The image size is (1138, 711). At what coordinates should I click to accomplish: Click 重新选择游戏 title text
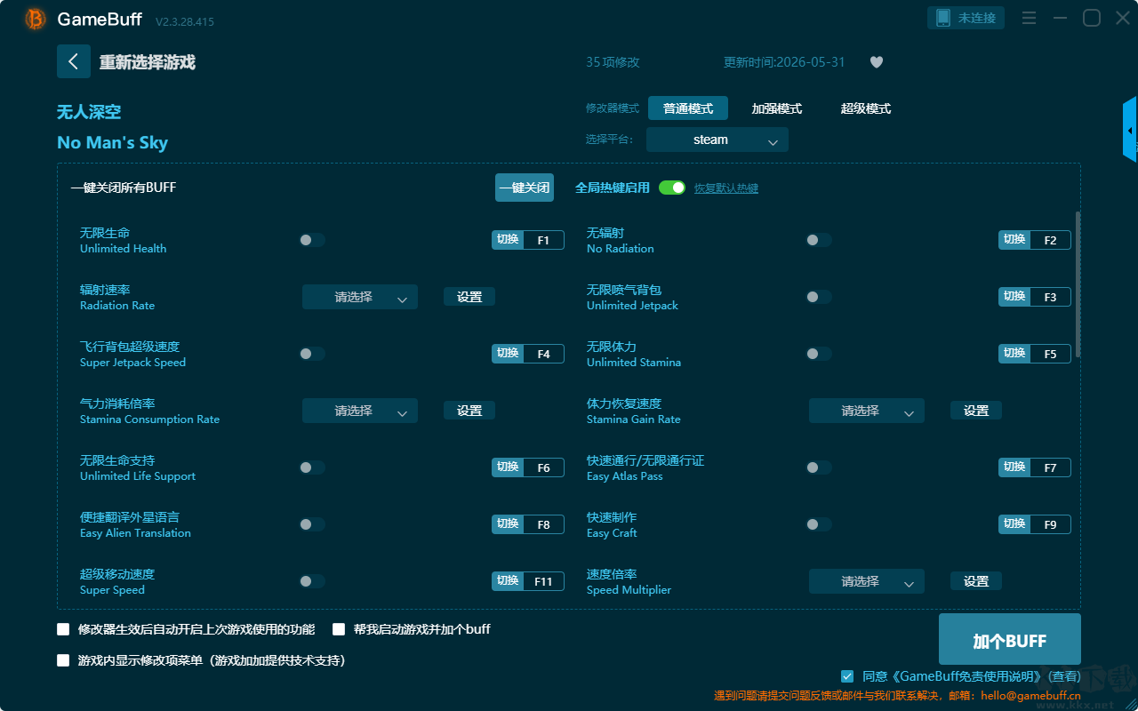coord(148,62)
